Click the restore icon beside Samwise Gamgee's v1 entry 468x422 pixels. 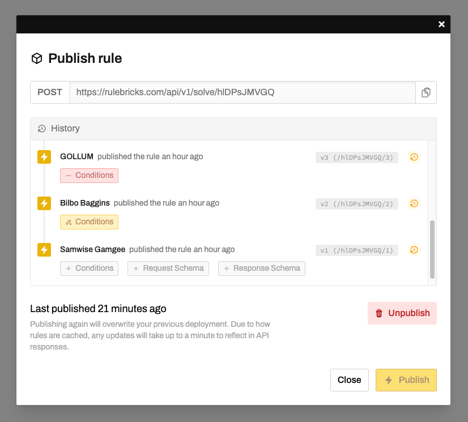click(414, 250)
